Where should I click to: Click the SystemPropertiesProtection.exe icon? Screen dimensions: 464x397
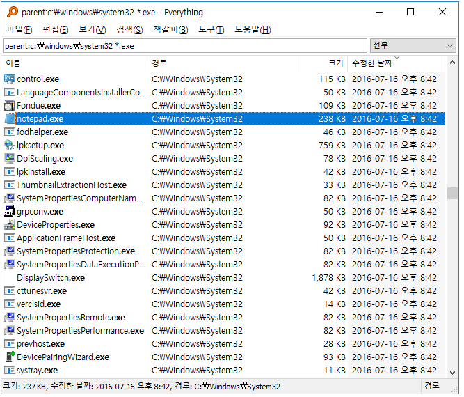coord(10,251)
